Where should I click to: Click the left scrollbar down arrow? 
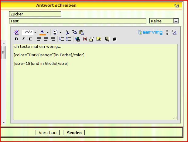[x=4, y=122]
